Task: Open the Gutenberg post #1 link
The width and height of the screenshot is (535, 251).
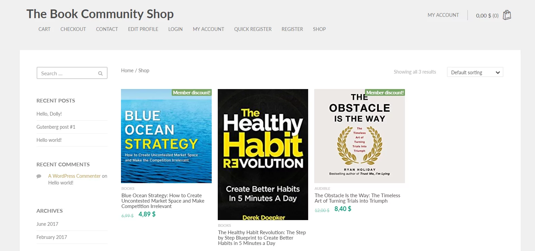Action: click(56, 127)
